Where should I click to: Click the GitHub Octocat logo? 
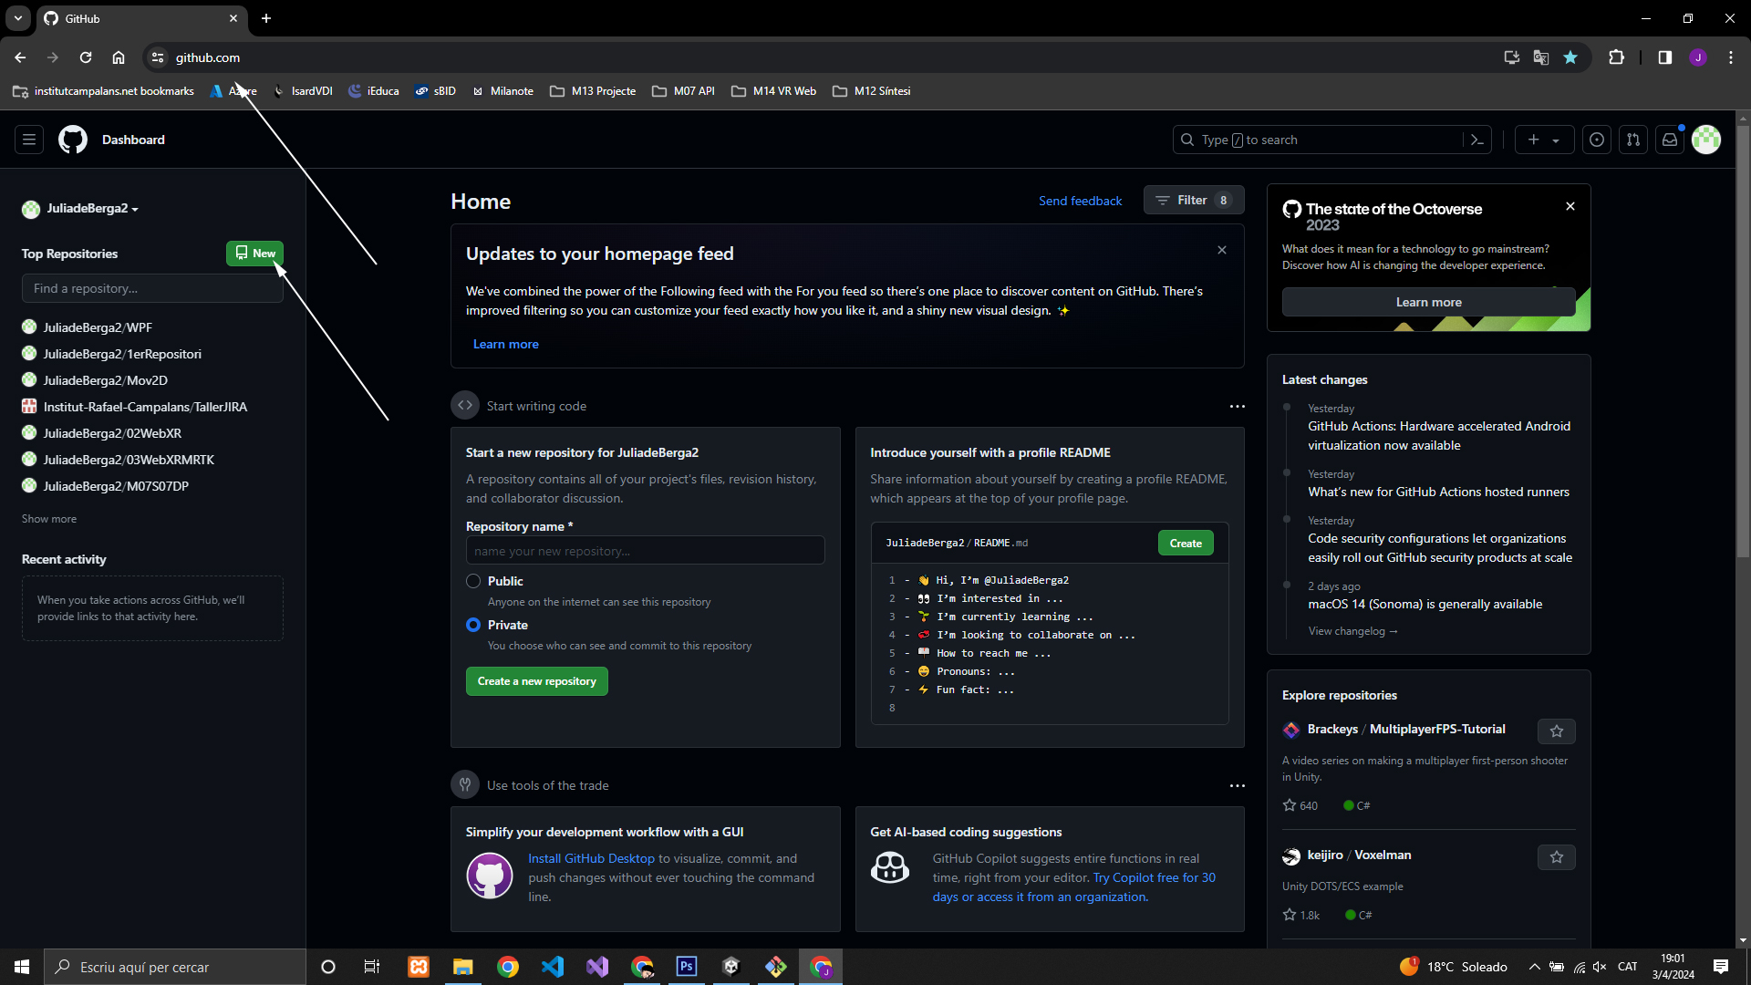tap(73, 140)
